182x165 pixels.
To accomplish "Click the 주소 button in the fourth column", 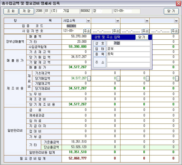I will (x=175, y=31).
